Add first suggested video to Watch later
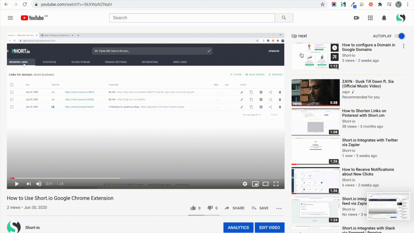This screenshot has width=414, height=233. coord(334,48)
